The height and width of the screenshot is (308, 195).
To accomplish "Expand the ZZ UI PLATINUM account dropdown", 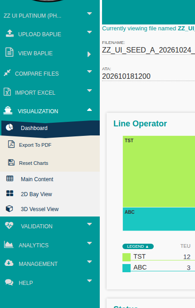I will (x=89, y=14).
